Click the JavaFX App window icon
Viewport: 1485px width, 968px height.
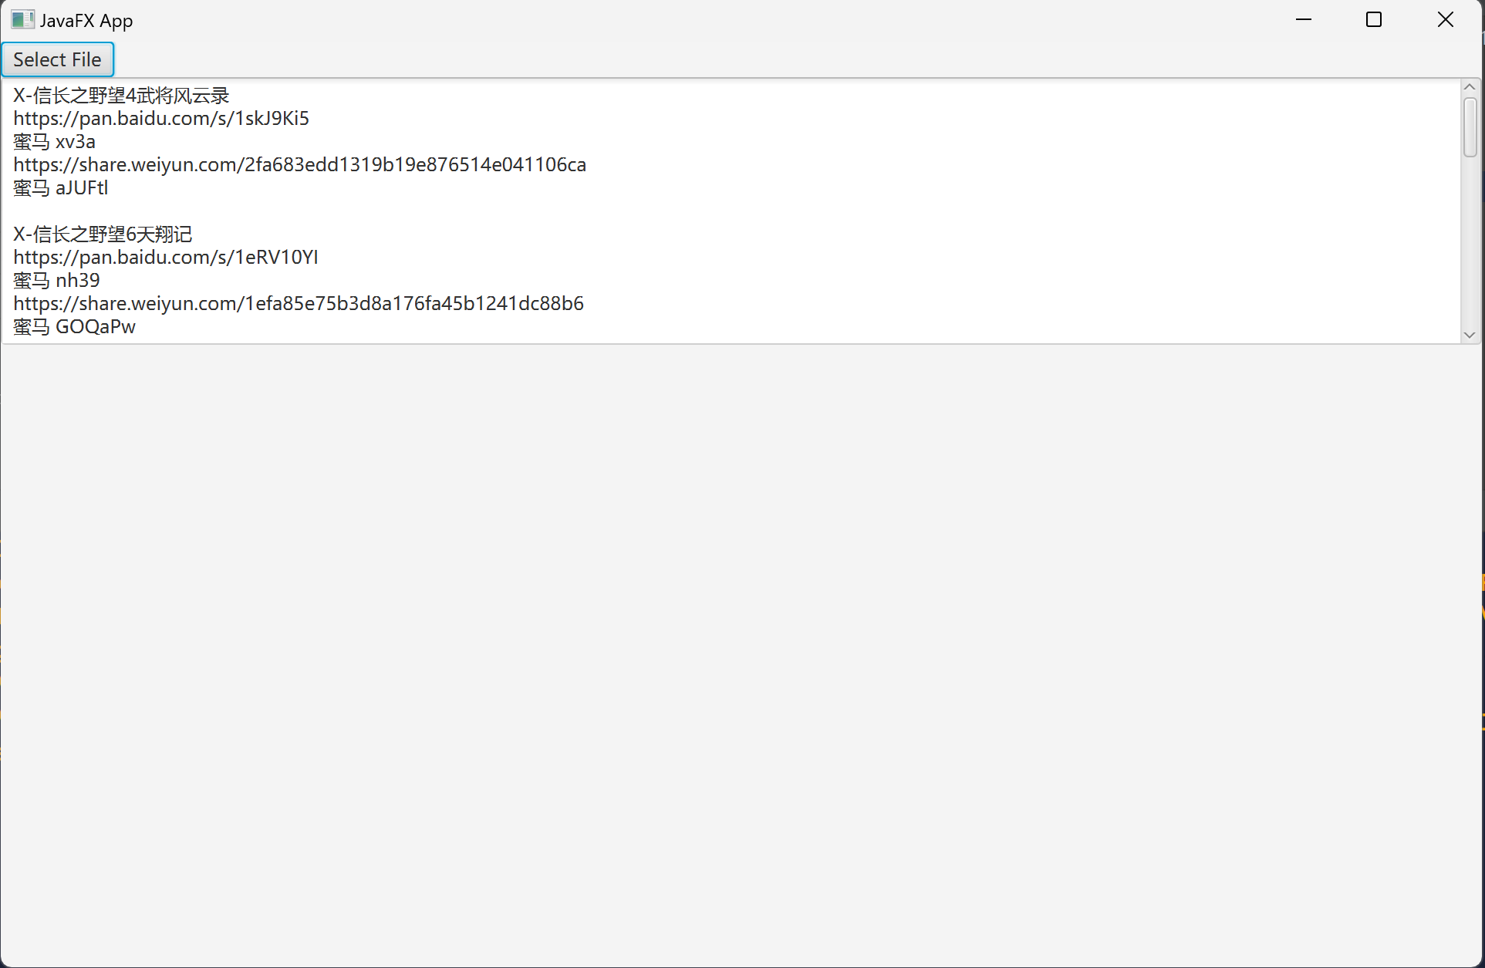22,20
